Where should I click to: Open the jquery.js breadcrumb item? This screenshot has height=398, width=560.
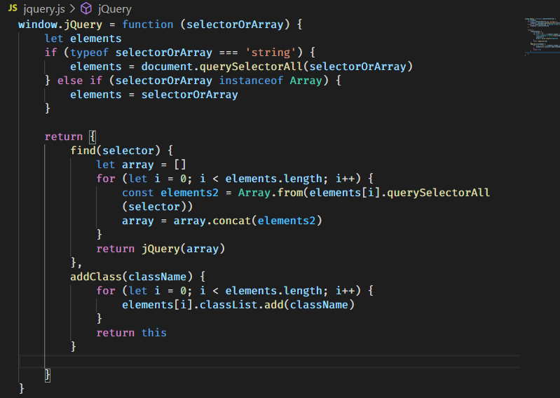click(x=44, y=9)
